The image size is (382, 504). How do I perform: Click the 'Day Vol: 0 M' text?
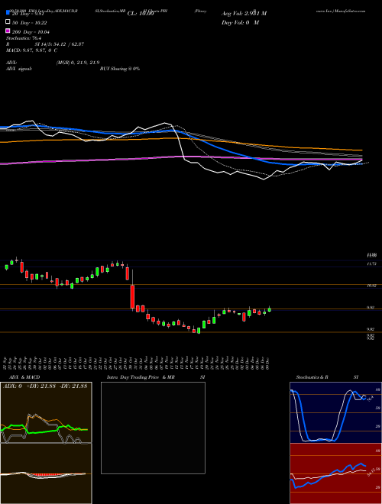point(240,23)
